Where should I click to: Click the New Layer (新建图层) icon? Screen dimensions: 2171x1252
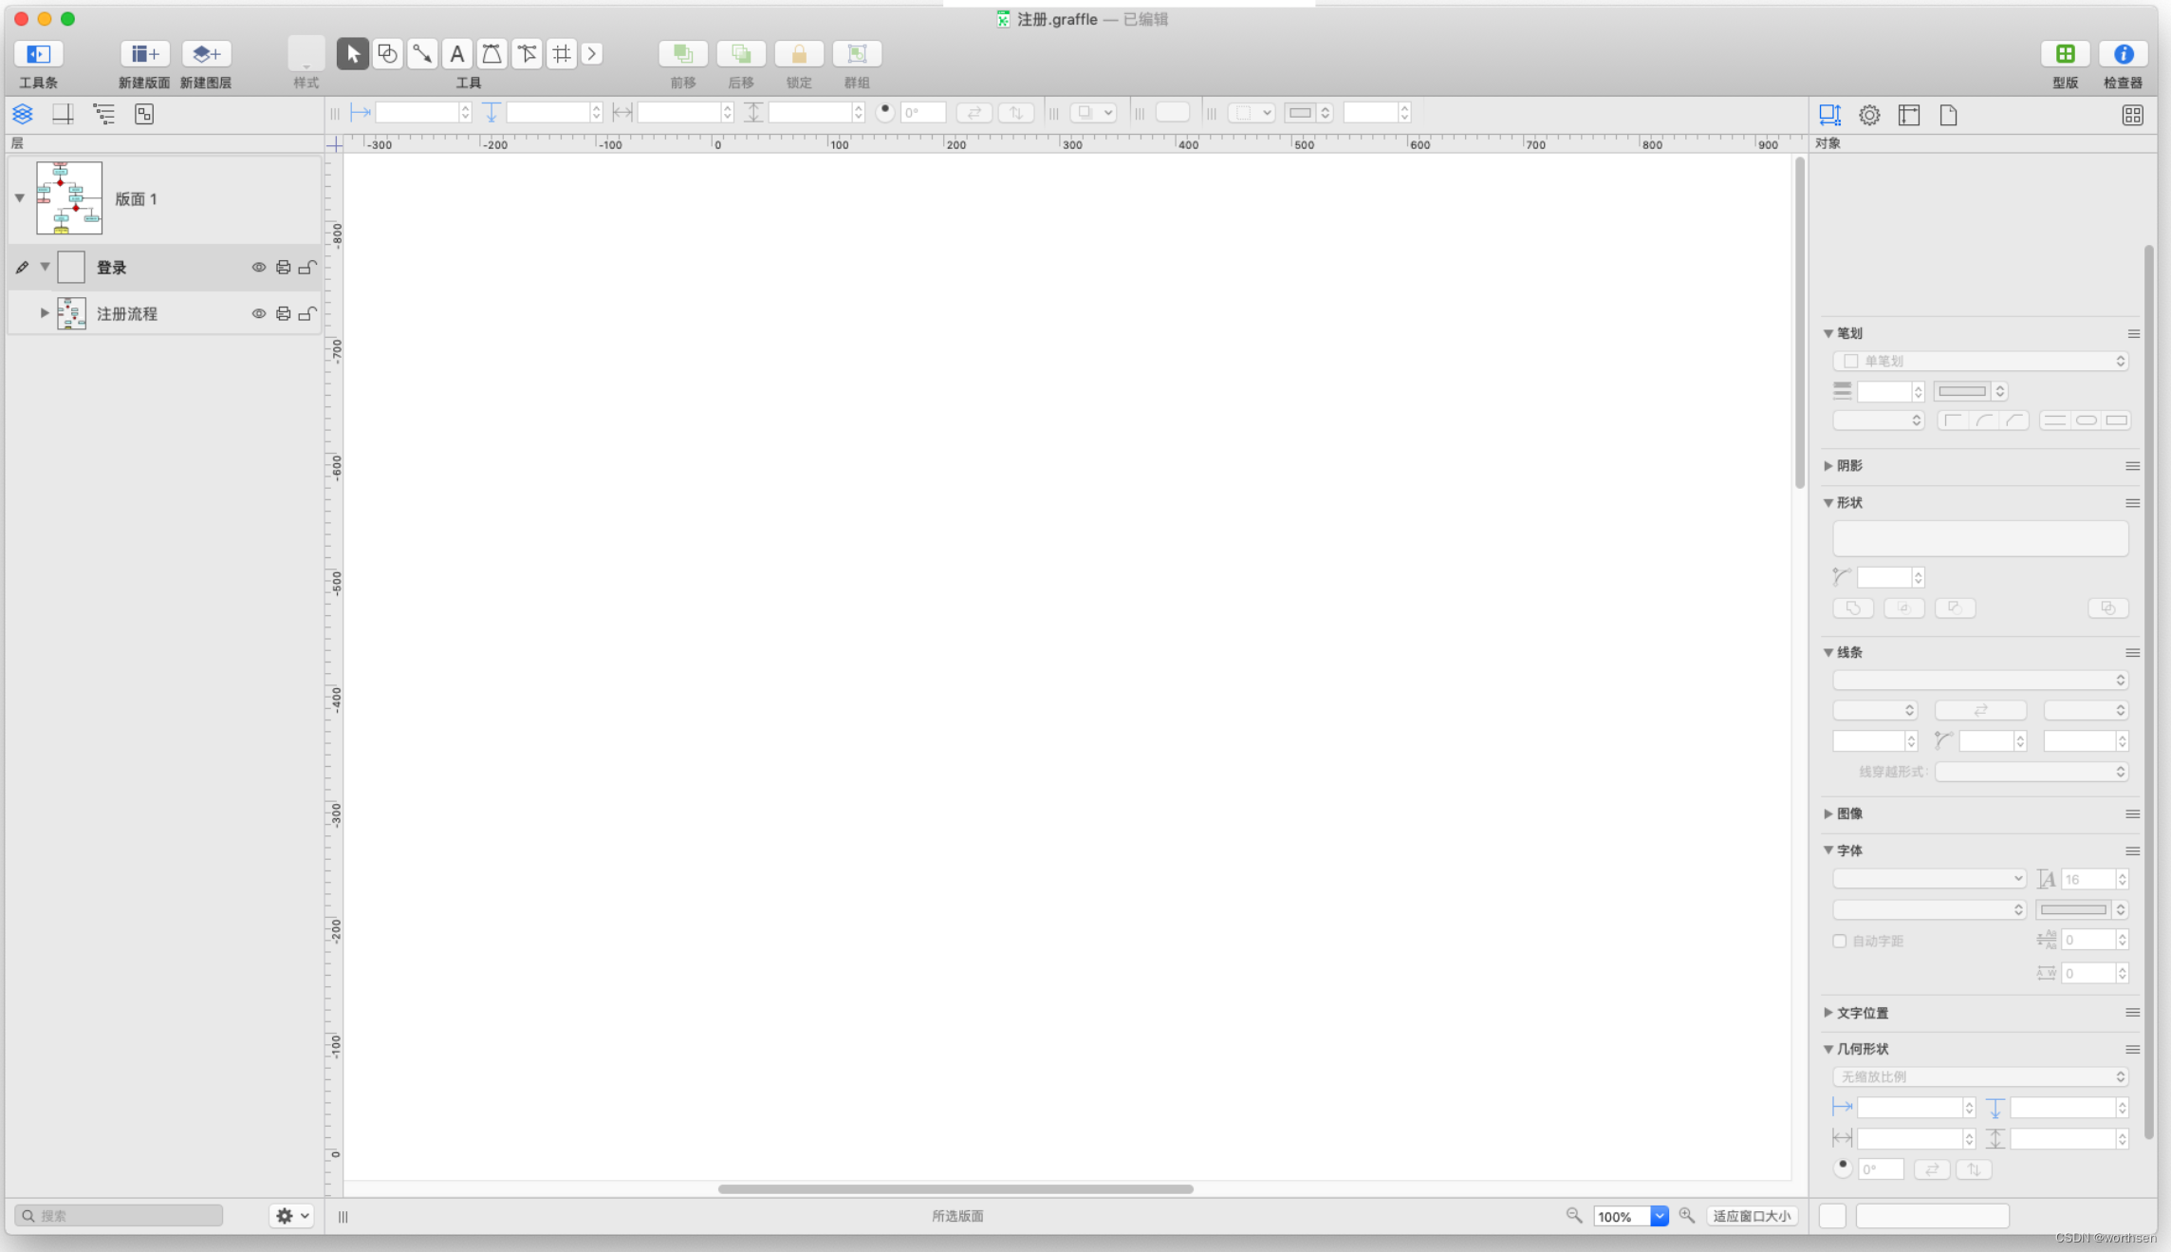pos(206,54)
